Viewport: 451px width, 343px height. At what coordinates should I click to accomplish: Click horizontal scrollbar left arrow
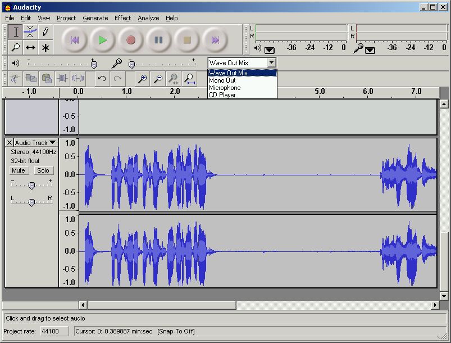pyautogui.click(x=83, y=305)
